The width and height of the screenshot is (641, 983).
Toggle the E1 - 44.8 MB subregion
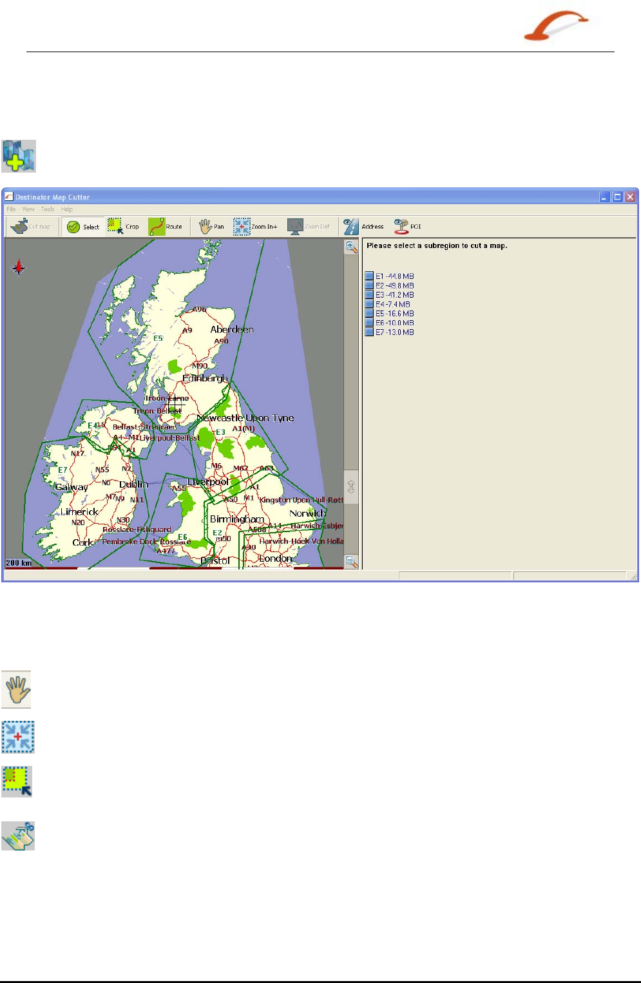point(369,276)
